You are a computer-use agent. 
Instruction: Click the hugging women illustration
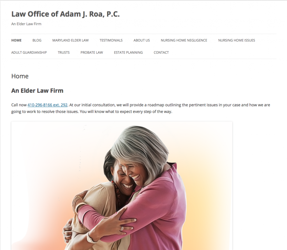point(122,186)
